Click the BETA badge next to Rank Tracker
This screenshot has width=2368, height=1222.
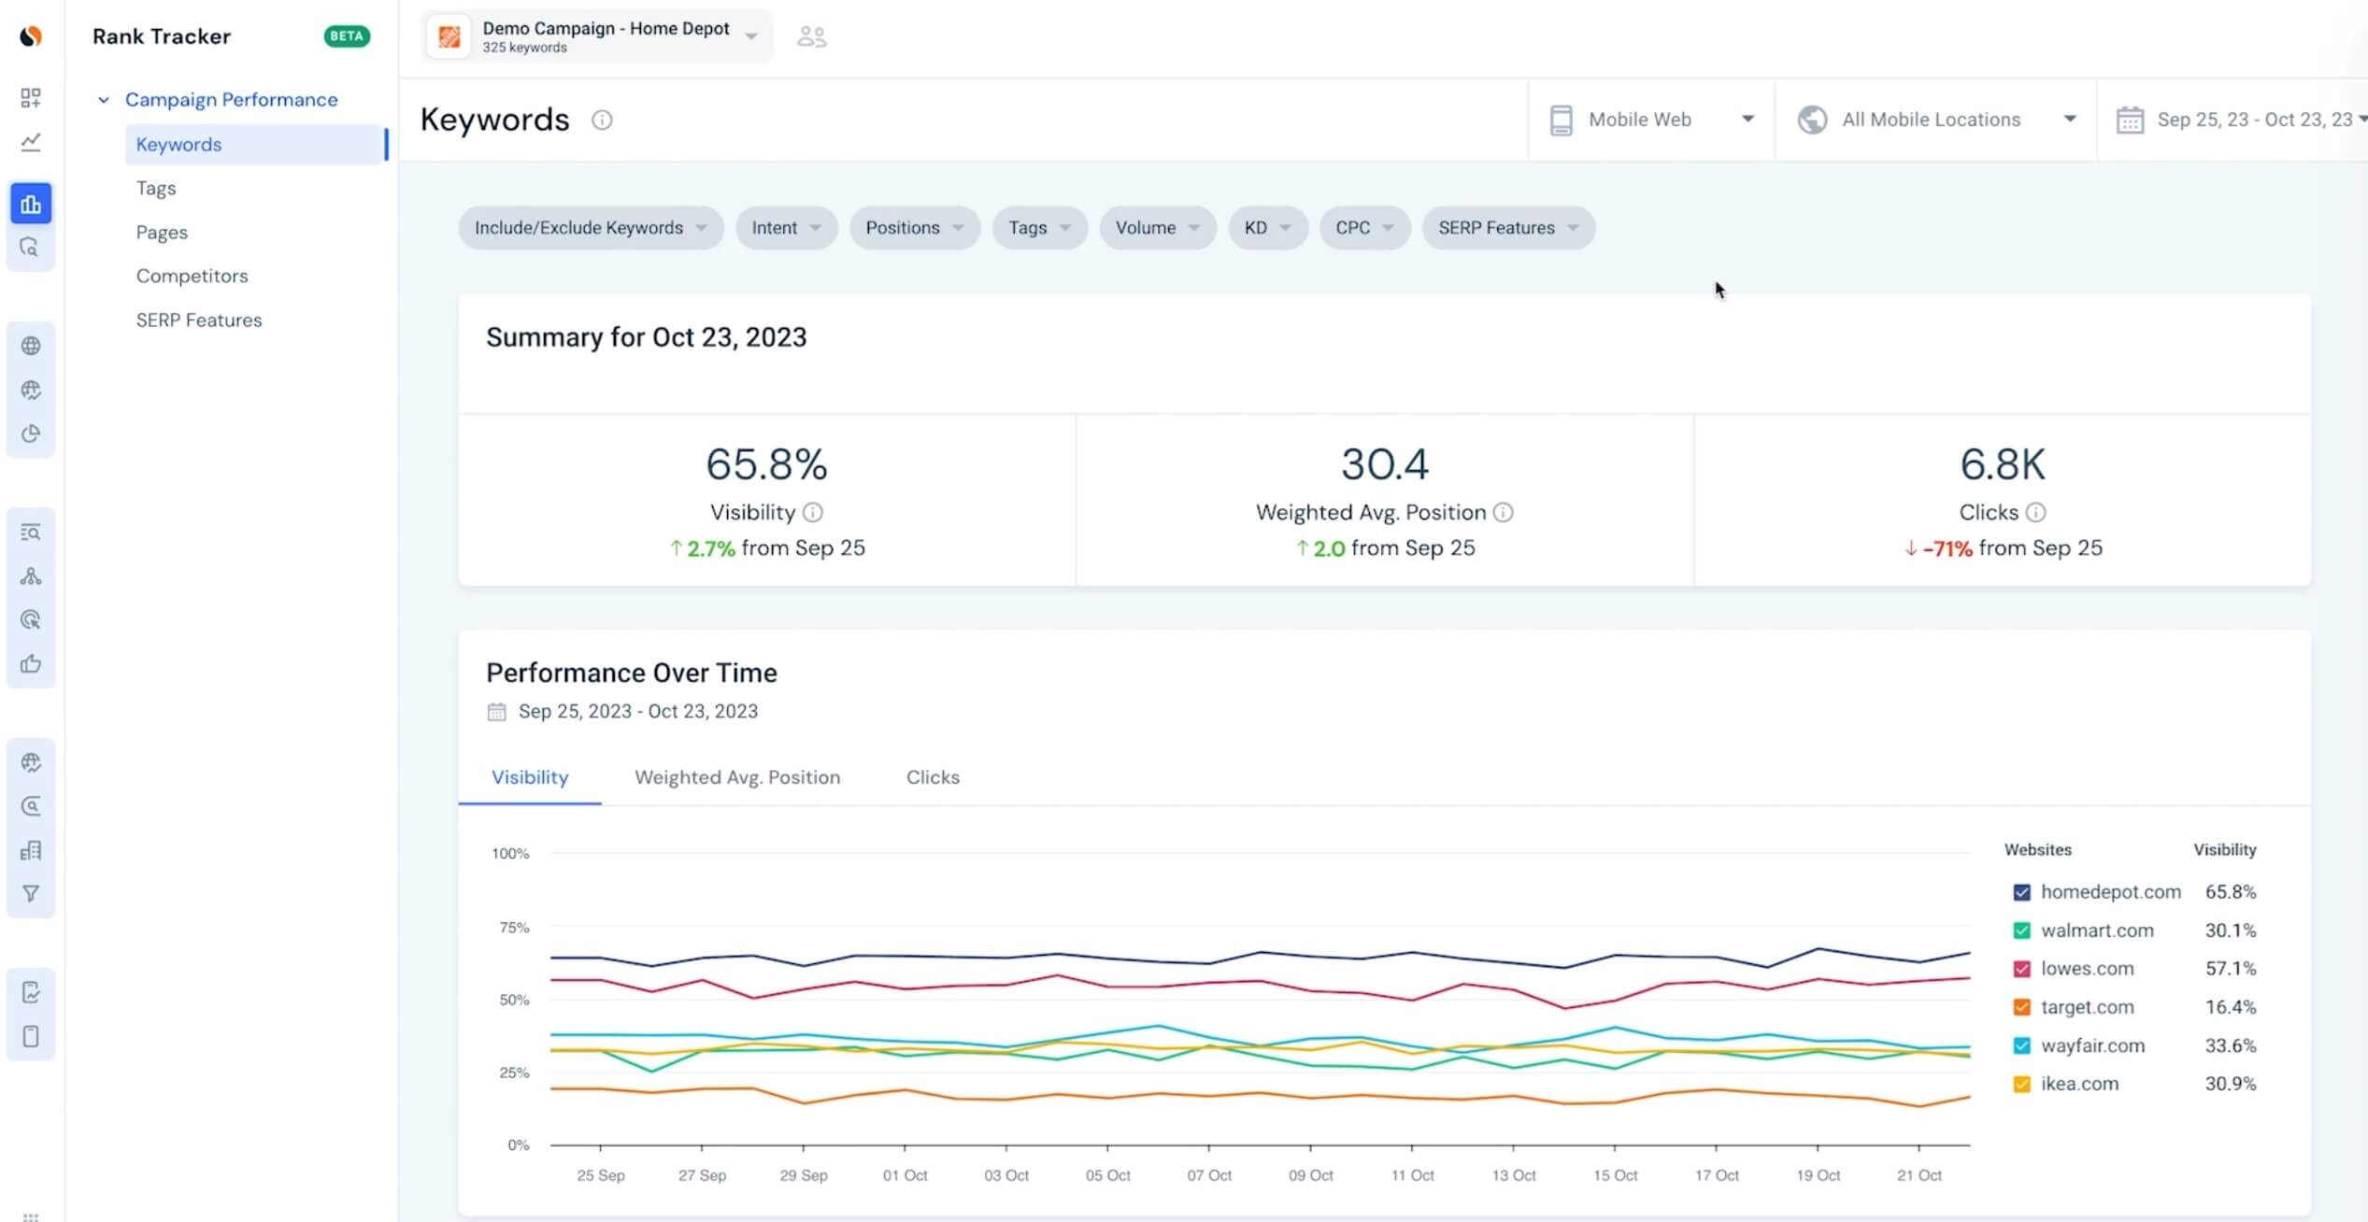[x=347, y=36]
